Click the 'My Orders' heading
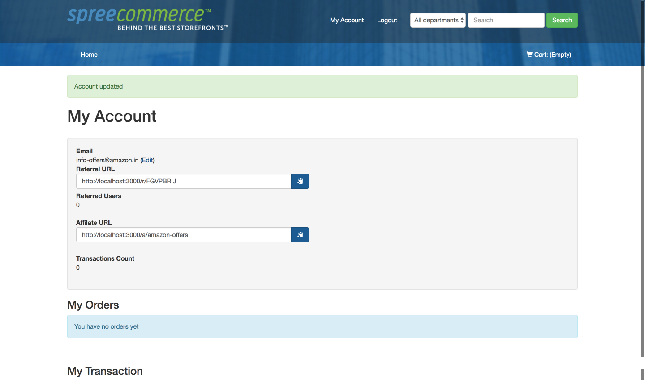Screen dimensions: 645x381 tap(93, 305)
